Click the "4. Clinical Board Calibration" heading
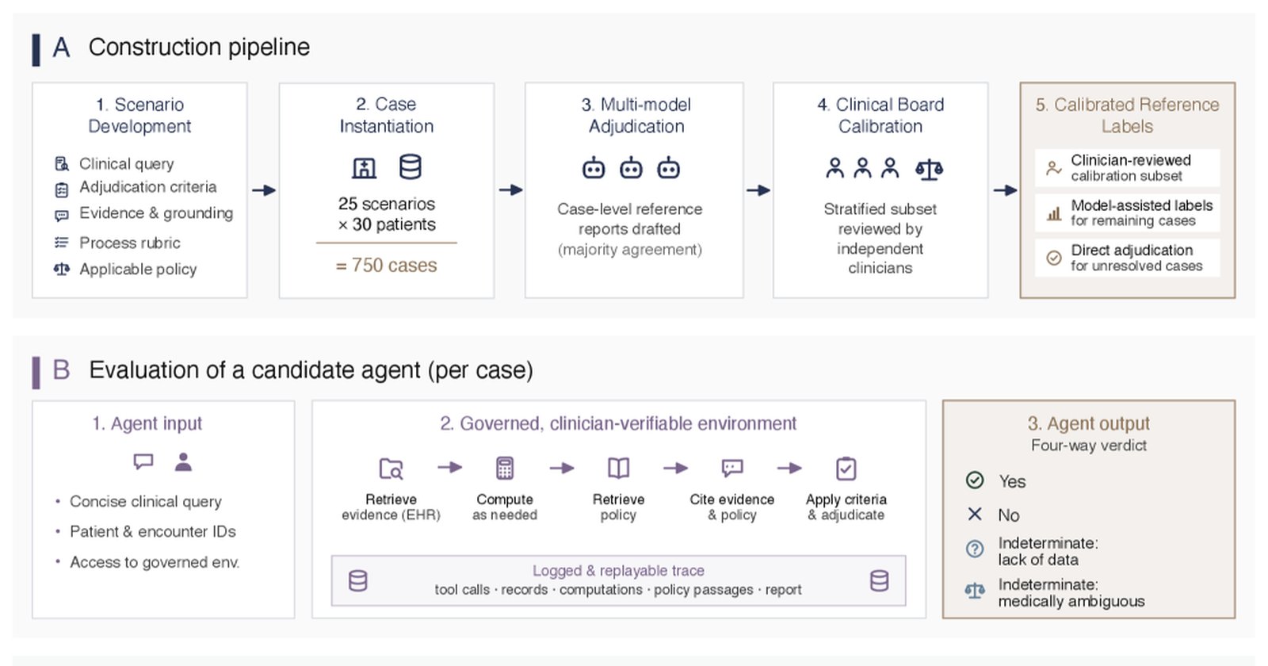 tap(880, 116)
